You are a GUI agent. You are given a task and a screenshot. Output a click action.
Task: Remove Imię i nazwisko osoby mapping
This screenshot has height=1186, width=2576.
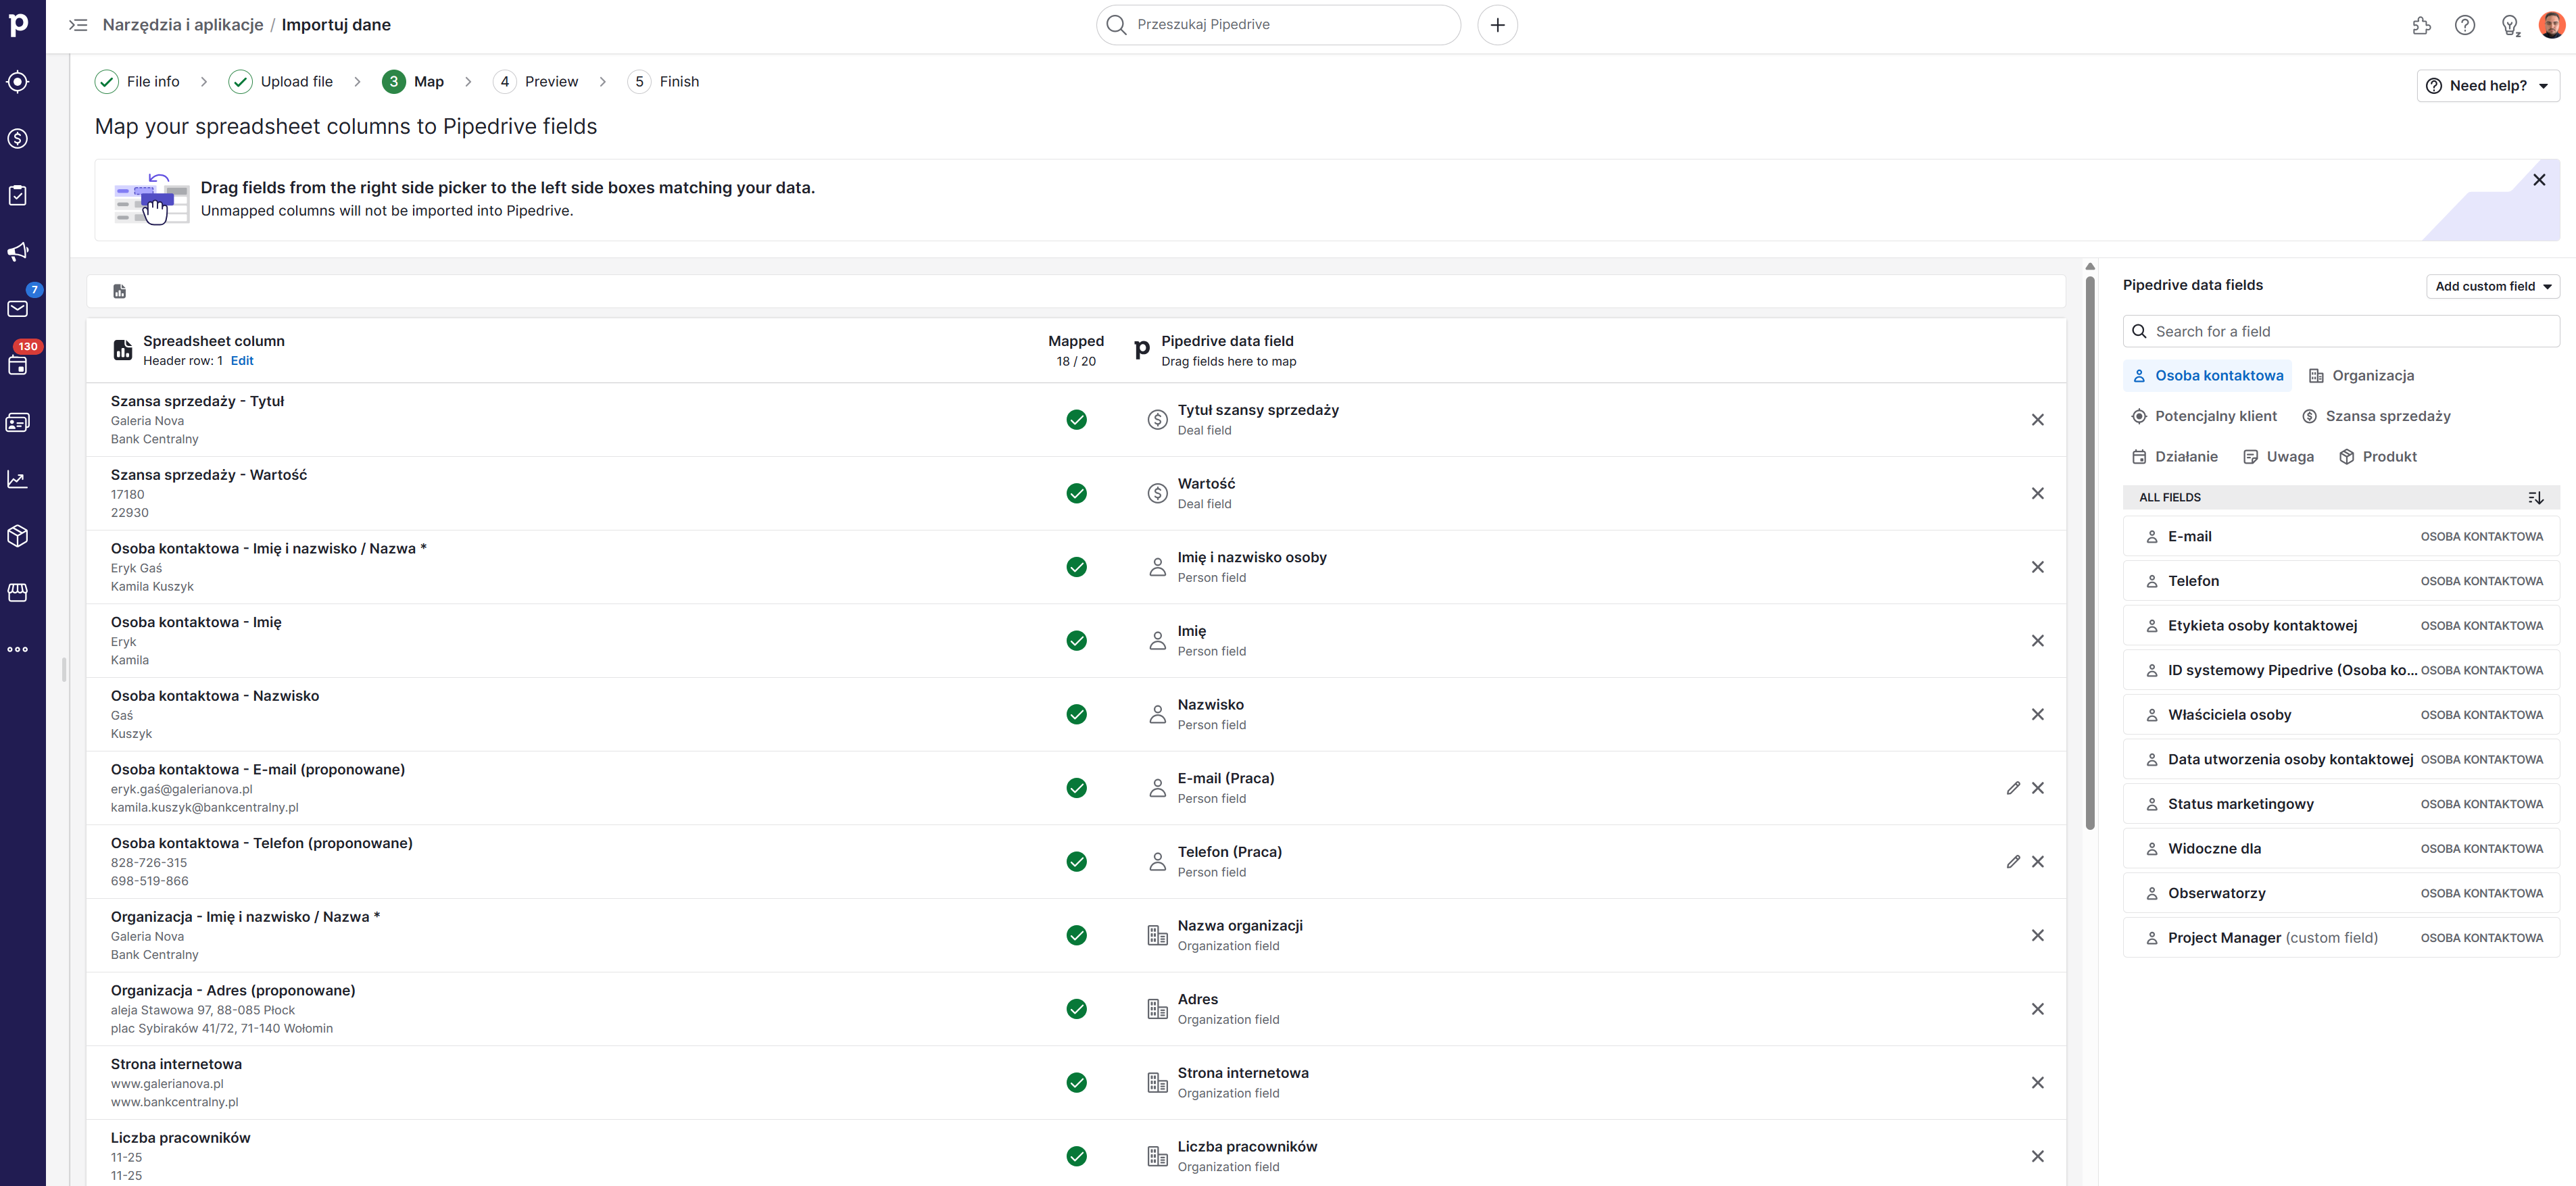click(x=2038, y=567)
